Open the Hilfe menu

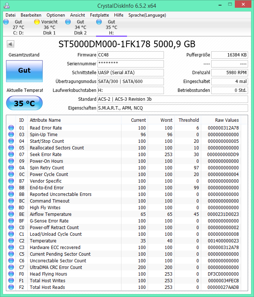click(119, 15)
